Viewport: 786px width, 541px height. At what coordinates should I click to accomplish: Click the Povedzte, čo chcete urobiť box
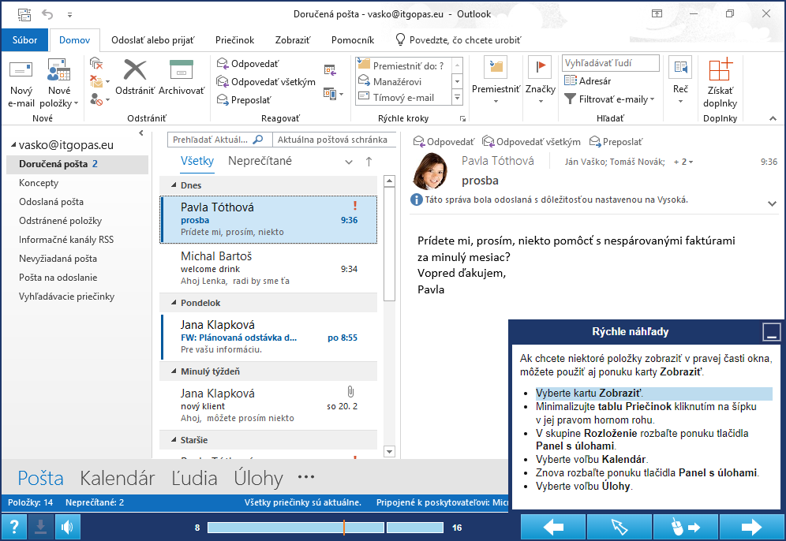point(458,40)
